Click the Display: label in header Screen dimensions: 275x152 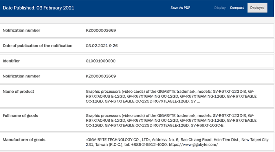[x=220, y=8]
